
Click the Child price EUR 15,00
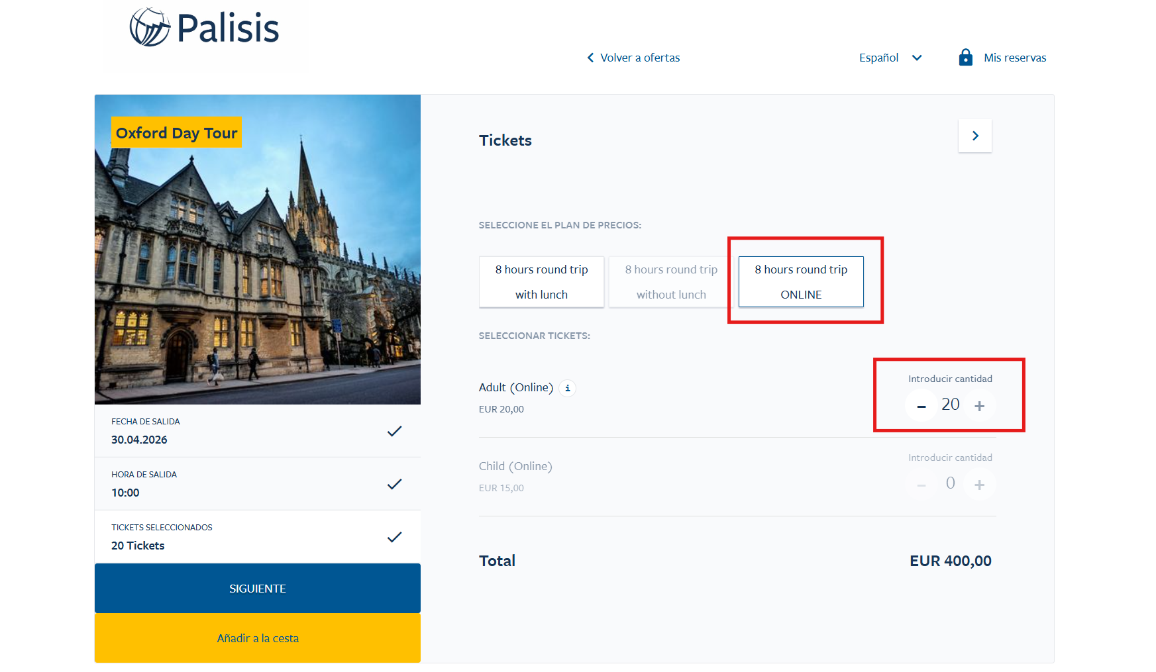tap(501, 488)
